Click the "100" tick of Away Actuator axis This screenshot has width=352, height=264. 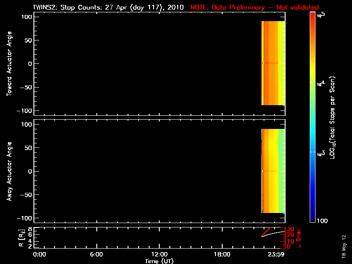tap(26, 125)
